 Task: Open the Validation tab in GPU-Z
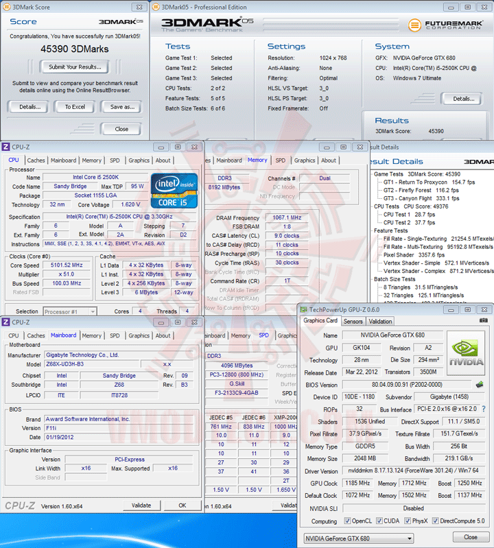coord(380,321)
